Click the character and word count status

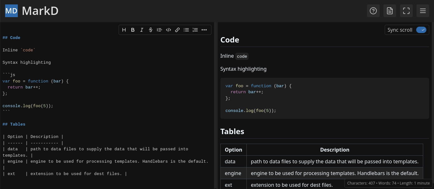[x=388, y=183]
